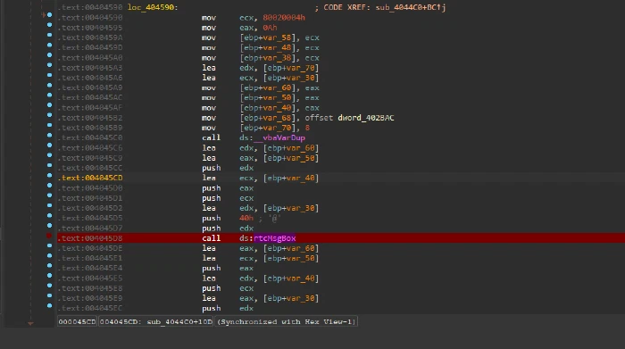This screenshot has width=625, height=349.
Task: Click the rtcMsgBox function name
Action: [275, 238]
